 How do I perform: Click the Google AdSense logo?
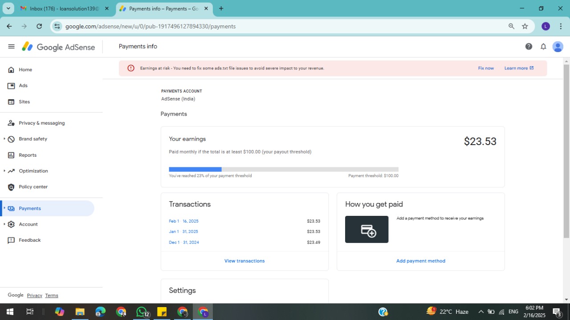pos(58,47)
